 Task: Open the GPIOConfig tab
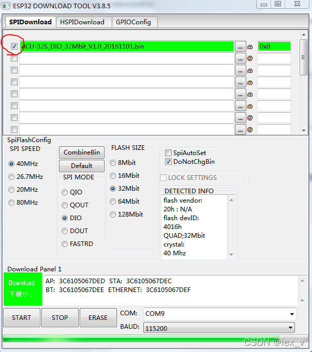134,22
